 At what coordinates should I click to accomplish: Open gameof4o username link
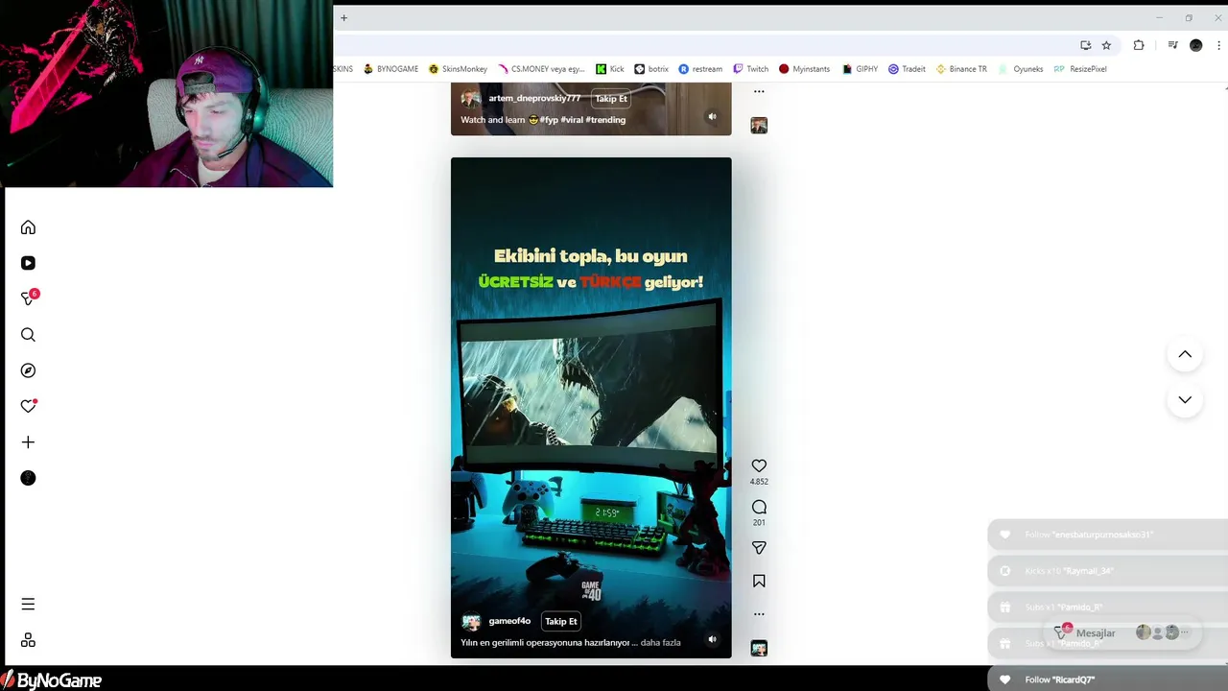tap(509, 621)
